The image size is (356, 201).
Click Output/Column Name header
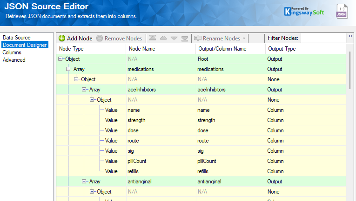pos(231,49)
